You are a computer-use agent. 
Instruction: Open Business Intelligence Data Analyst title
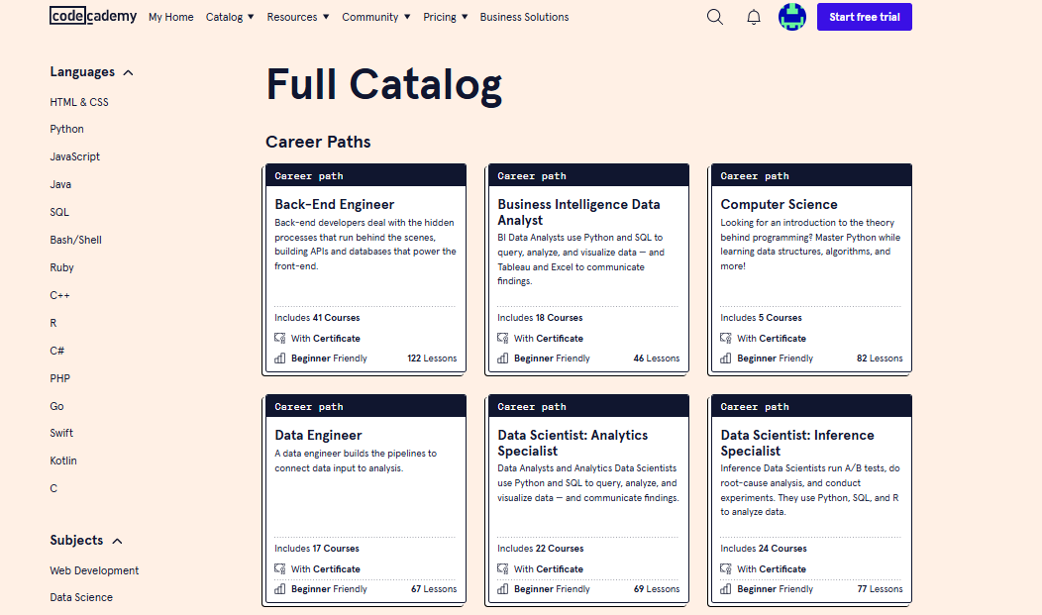578,213
